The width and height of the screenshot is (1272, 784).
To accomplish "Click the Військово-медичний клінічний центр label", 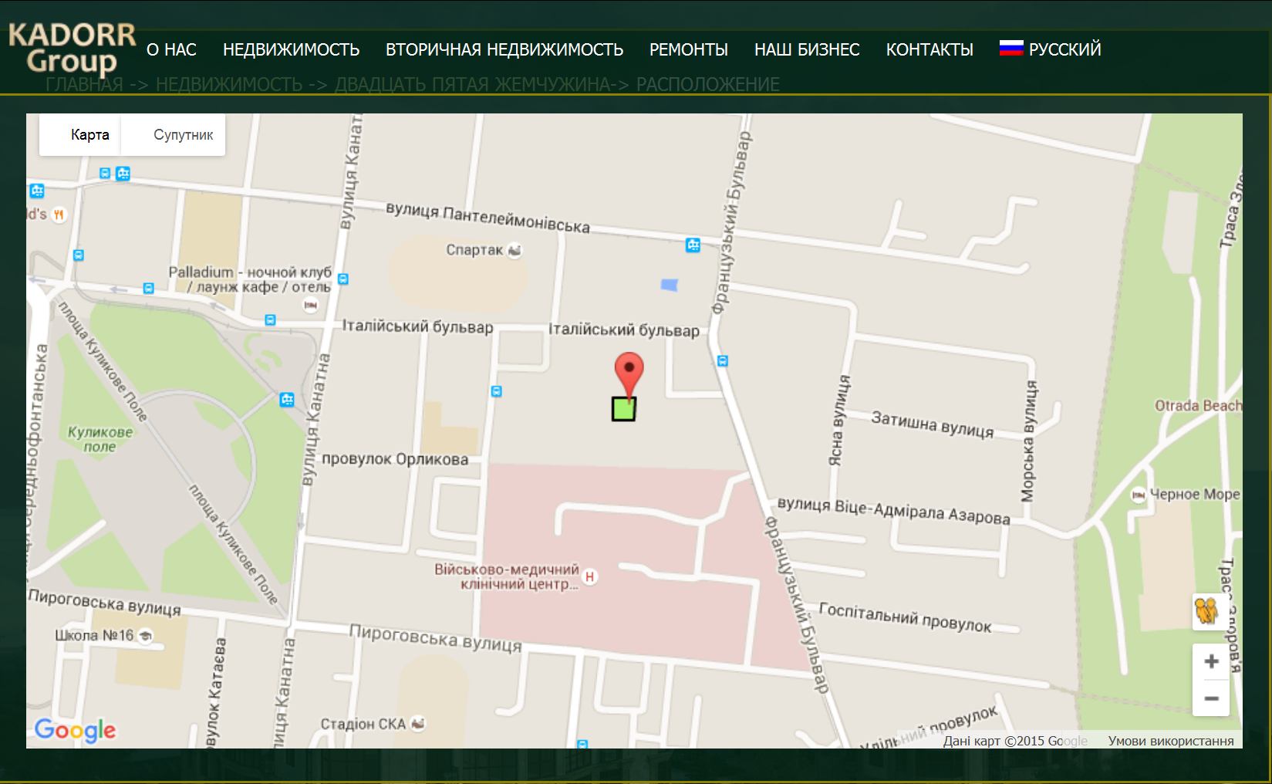I will (507, 576).
